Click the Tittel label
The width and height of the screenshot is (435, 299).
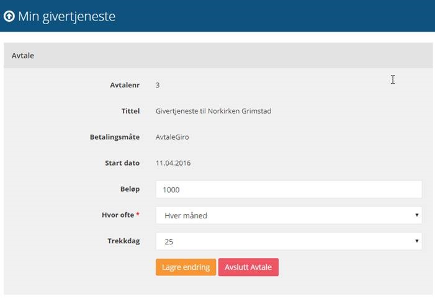130,111
